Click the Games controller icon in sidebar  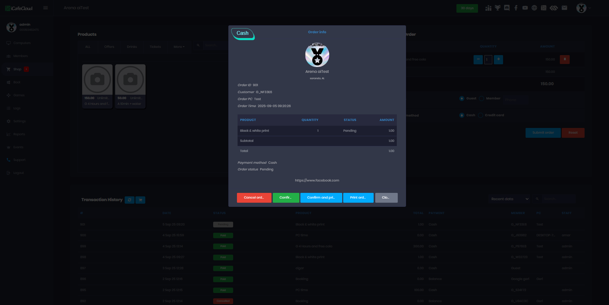9,95
